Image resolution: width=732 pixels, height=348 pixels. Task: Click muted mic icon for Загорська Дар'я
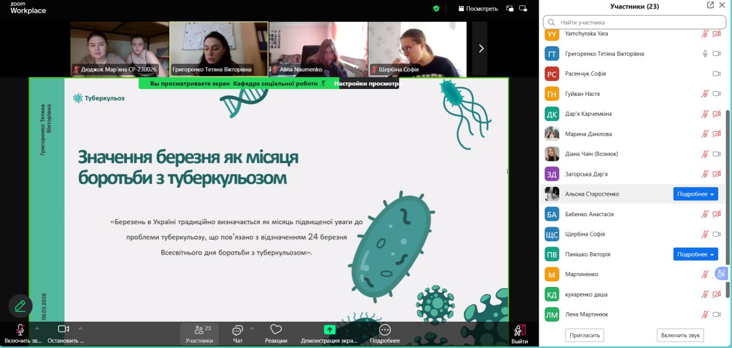(705, 174)
